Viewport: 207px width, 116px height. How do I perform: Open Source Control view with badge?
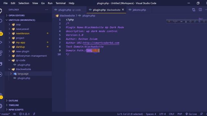coord(1,33)
